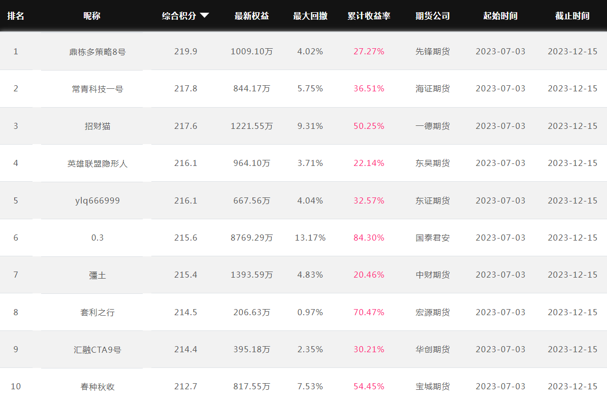Open nickname 套利之行

pos(97,312)
